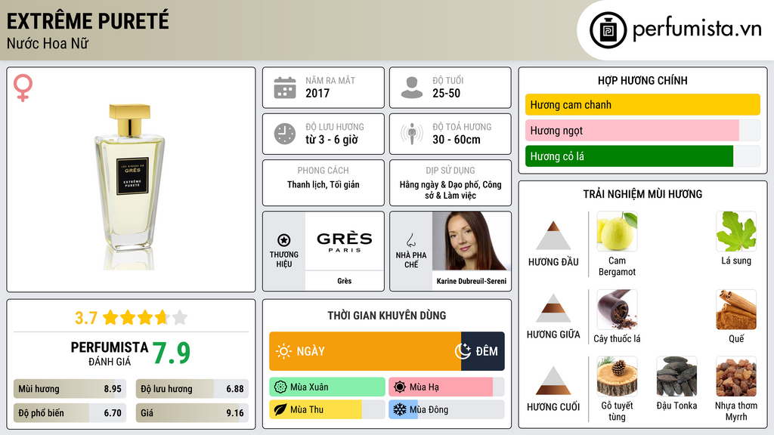Click the style text Thanh lịch, Tối giản
The height and width of the screenshot is (435, 774).
[x=324, y=184]
